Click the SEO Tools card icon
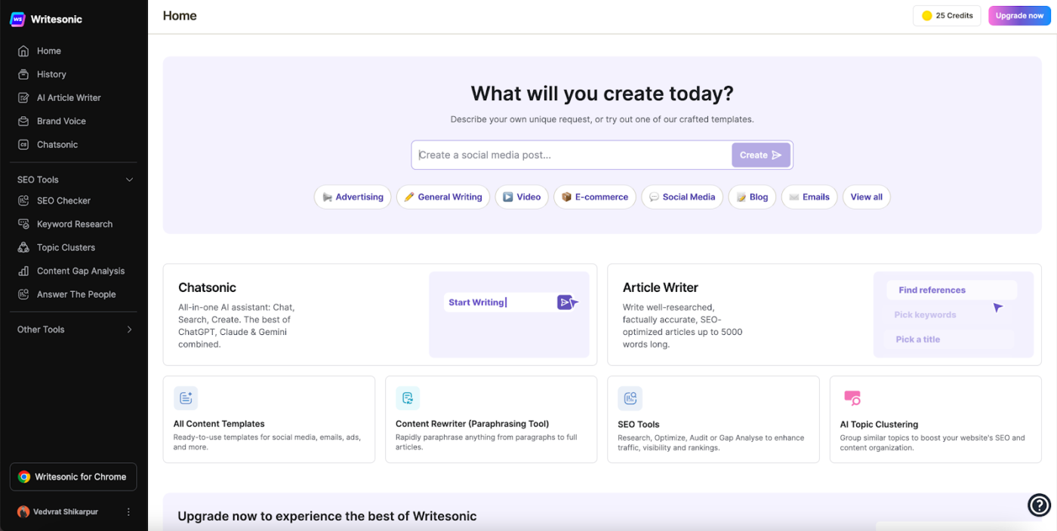The width and height of the screenshot is (1057, 531). tap(630, 398)
